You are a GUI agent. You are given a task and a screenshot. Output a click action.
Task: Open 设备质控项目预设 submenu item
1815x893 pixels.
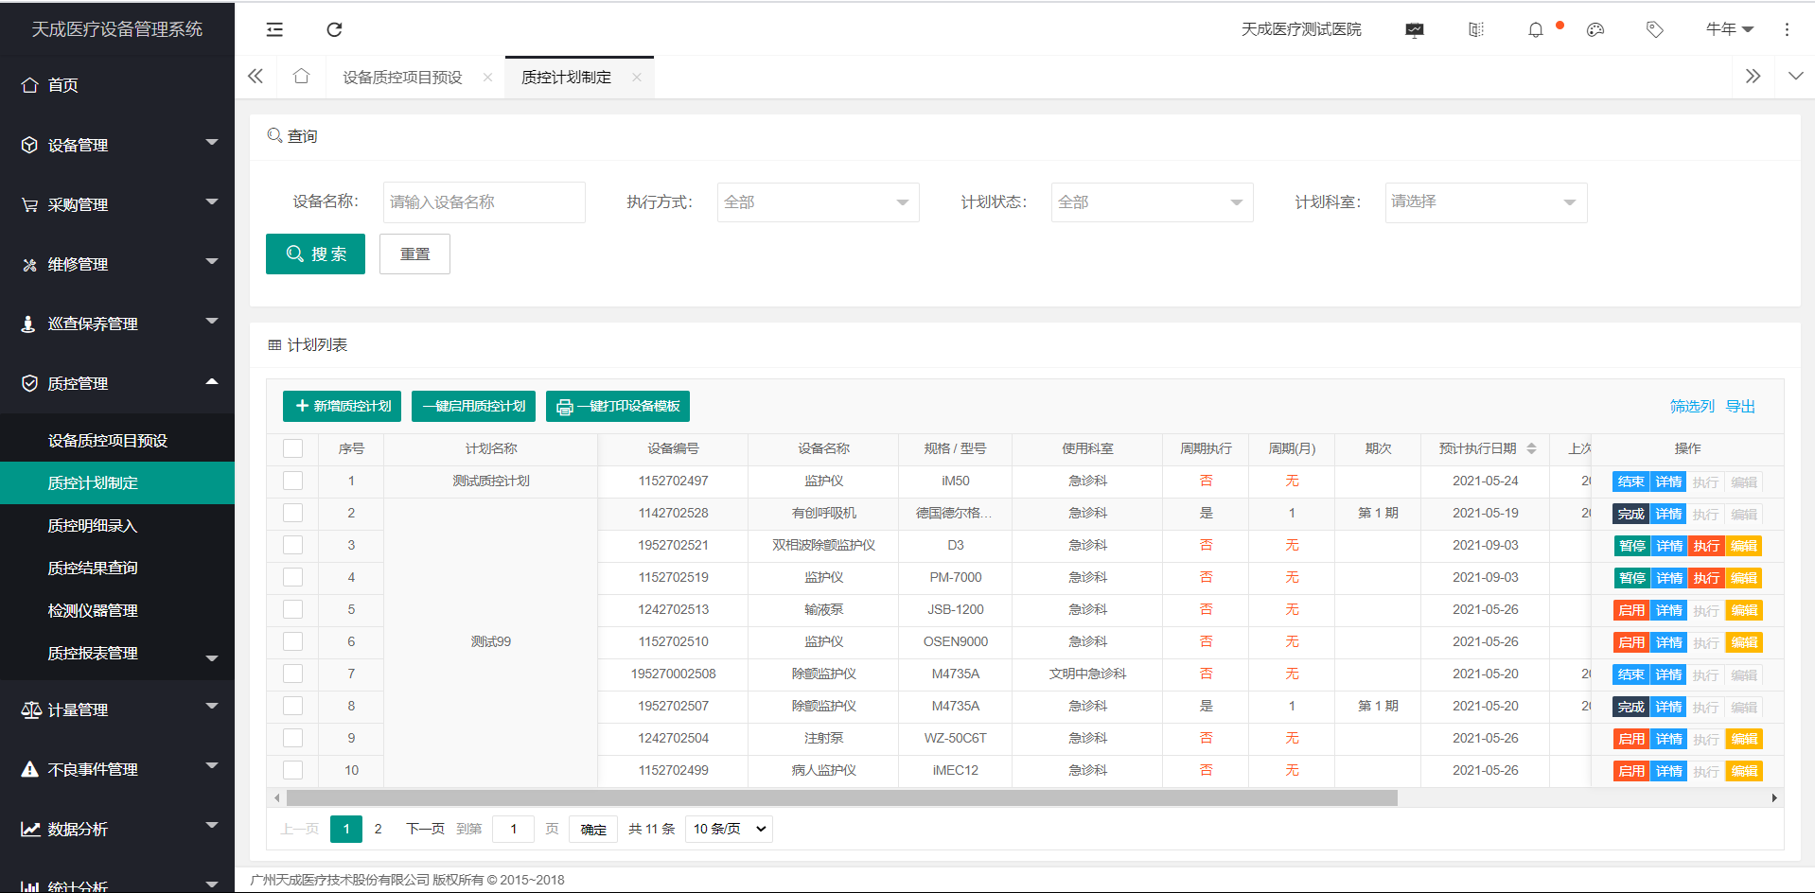(x=117, y=441)
